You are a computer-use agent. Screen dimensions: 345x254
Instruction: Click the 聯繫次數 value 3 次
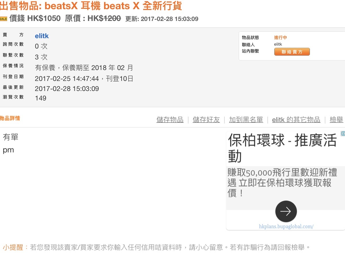(41, 57)
